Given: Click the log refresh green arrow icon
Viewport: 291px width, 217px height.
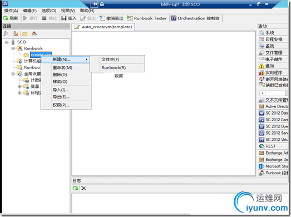Looking at the screenshot, I should (x=75, y=188).
